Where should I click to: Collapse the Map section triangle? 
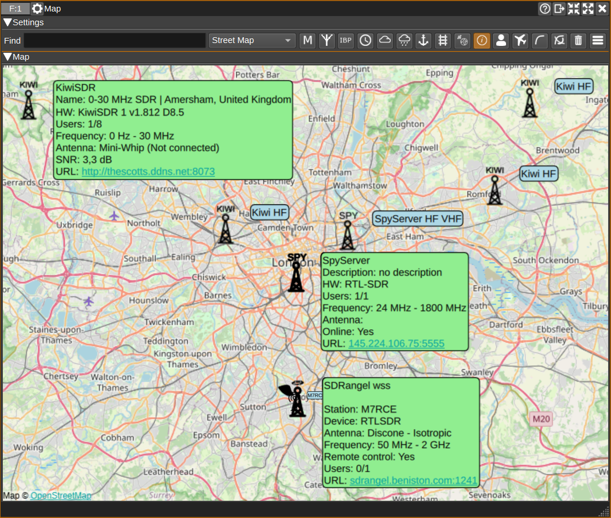click(x=7, y=57)
